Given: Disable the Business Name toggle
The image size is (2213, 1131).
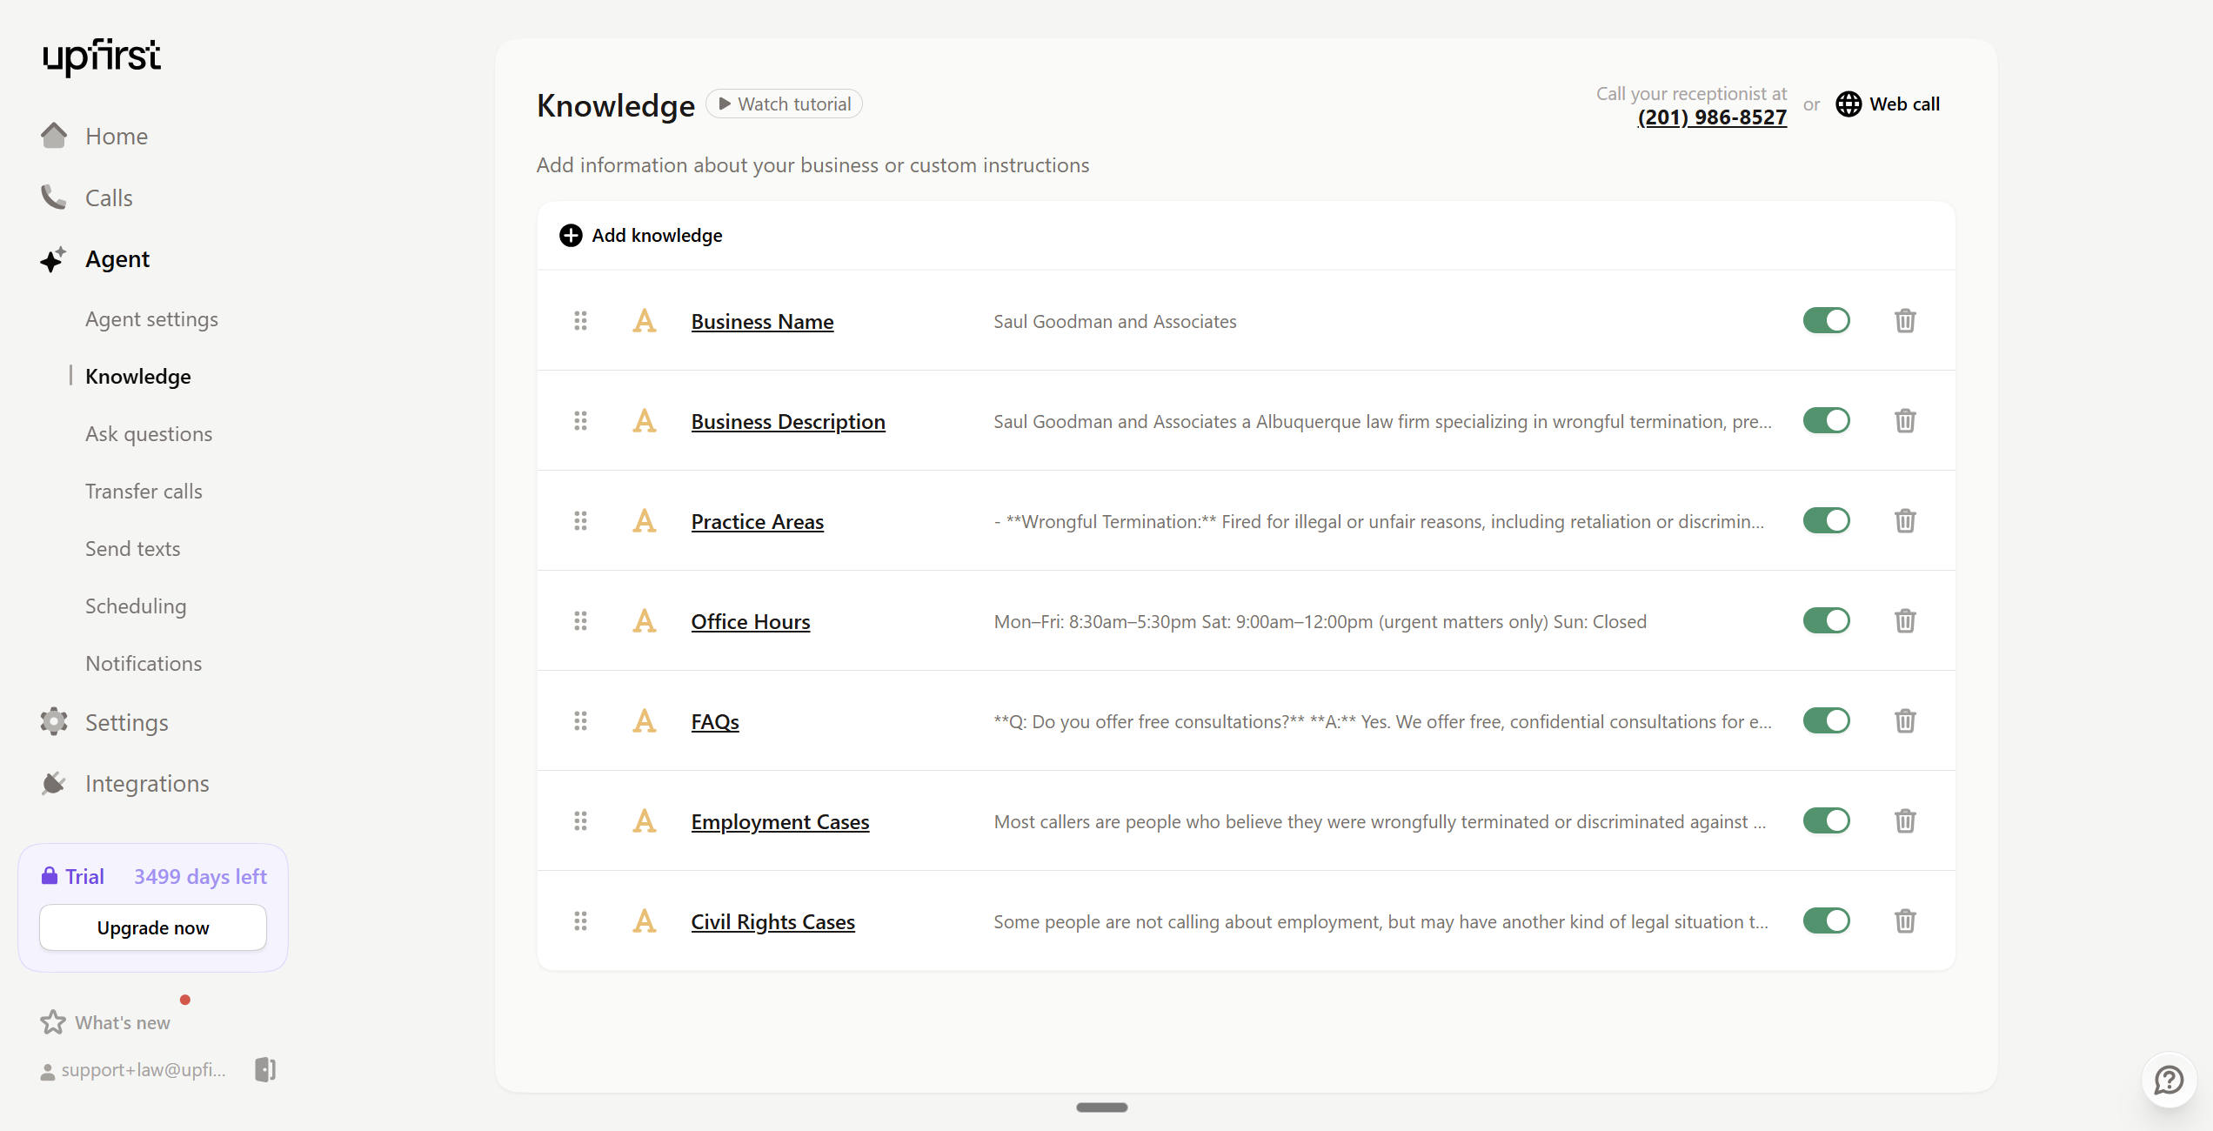Looking at the screenshot, I should tap(1827, 320).
